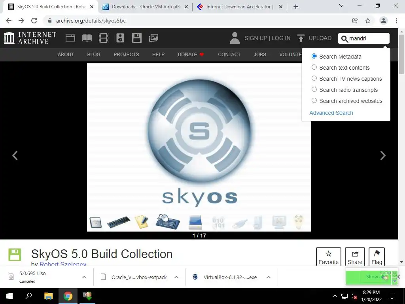Open the Texts book icon
The width and height of the screenshot is (405, 304).
[87, 38]
